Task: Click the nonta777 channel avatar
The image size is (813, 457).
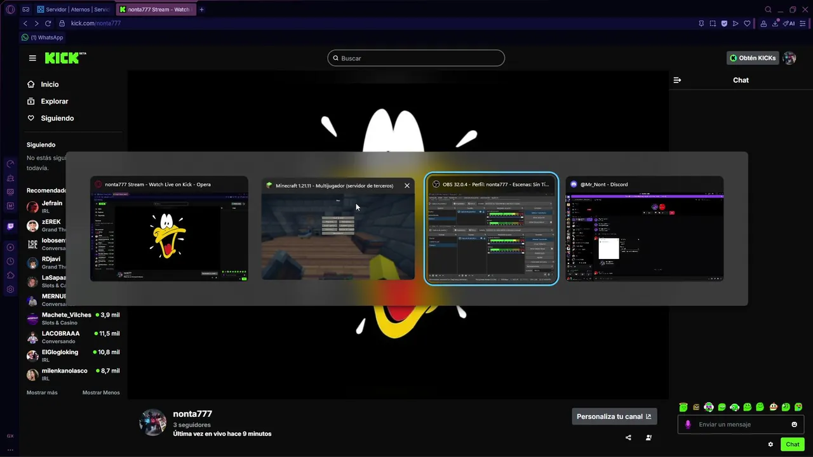Action: pos(152,422)
